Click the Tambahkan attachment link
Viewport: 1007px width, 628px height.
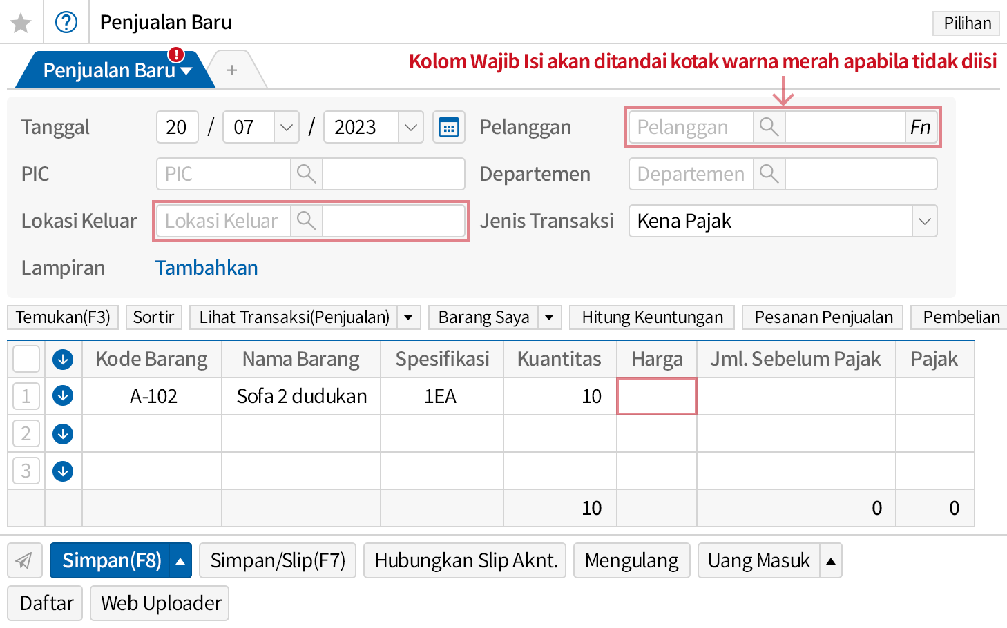click(x=207, y=268)
